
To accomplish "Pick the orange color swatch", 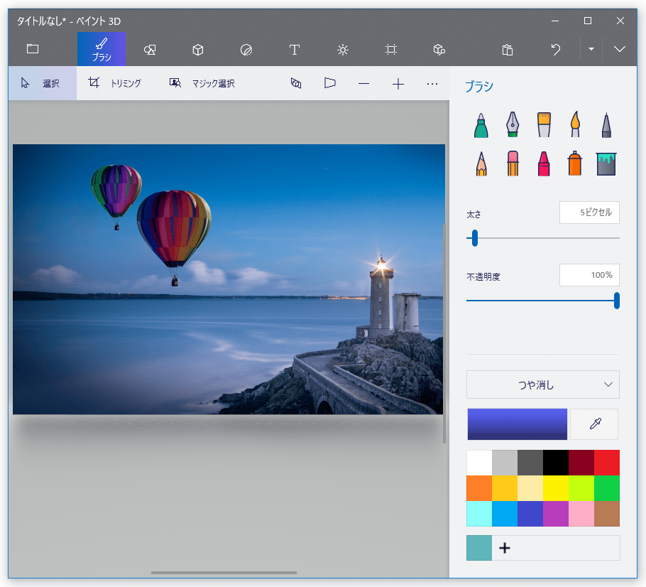I will (x=479, y=488).
